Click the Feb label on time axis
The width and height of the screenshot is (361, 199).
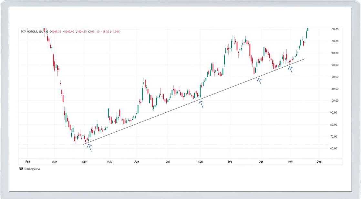[27, 161]
